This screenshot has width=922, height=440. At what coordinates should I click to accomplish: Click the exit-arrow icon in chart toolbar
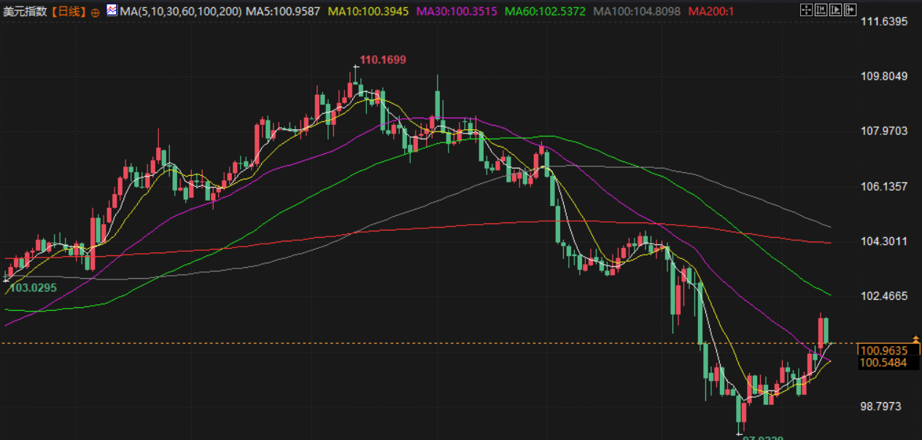(851, 10)
